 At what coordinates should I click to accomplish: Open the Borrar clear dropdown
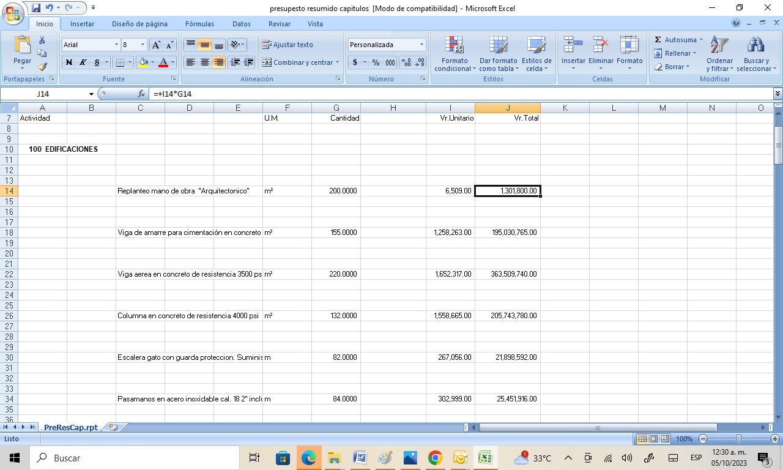click(688, 67)
